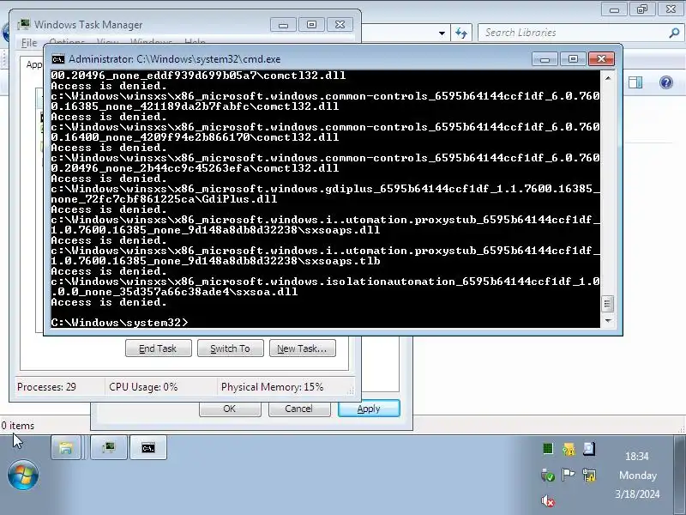Open the Start menu orb

click(x=23, y=475)
